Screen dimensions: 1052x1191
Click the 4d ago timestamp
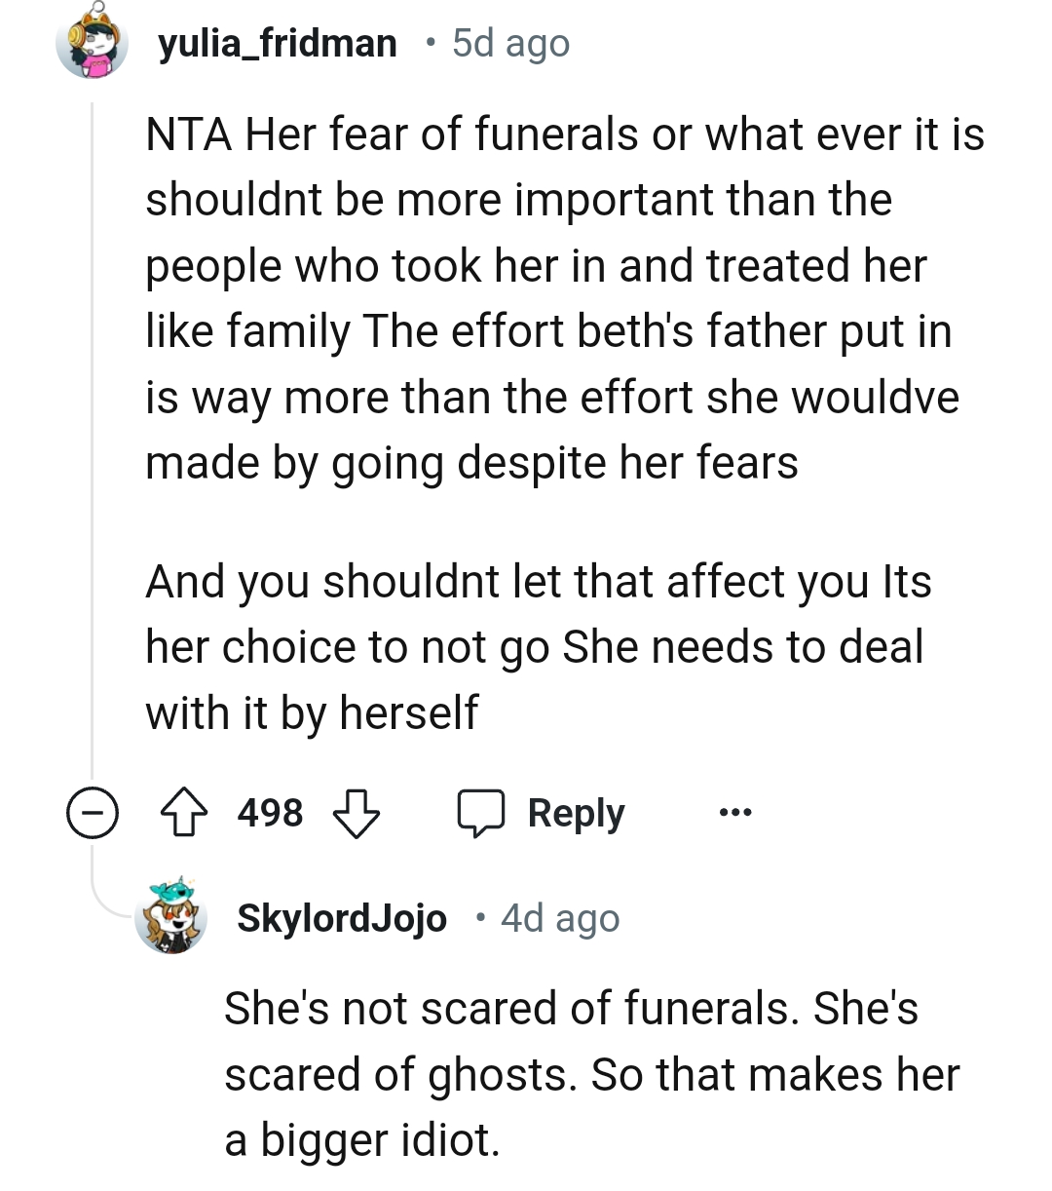559,917
